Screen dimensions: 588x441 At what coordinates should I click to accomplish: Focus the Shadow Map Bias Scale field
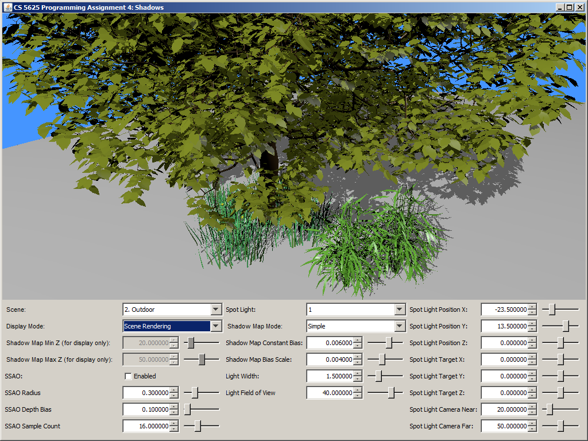click(x=330, y=359)
